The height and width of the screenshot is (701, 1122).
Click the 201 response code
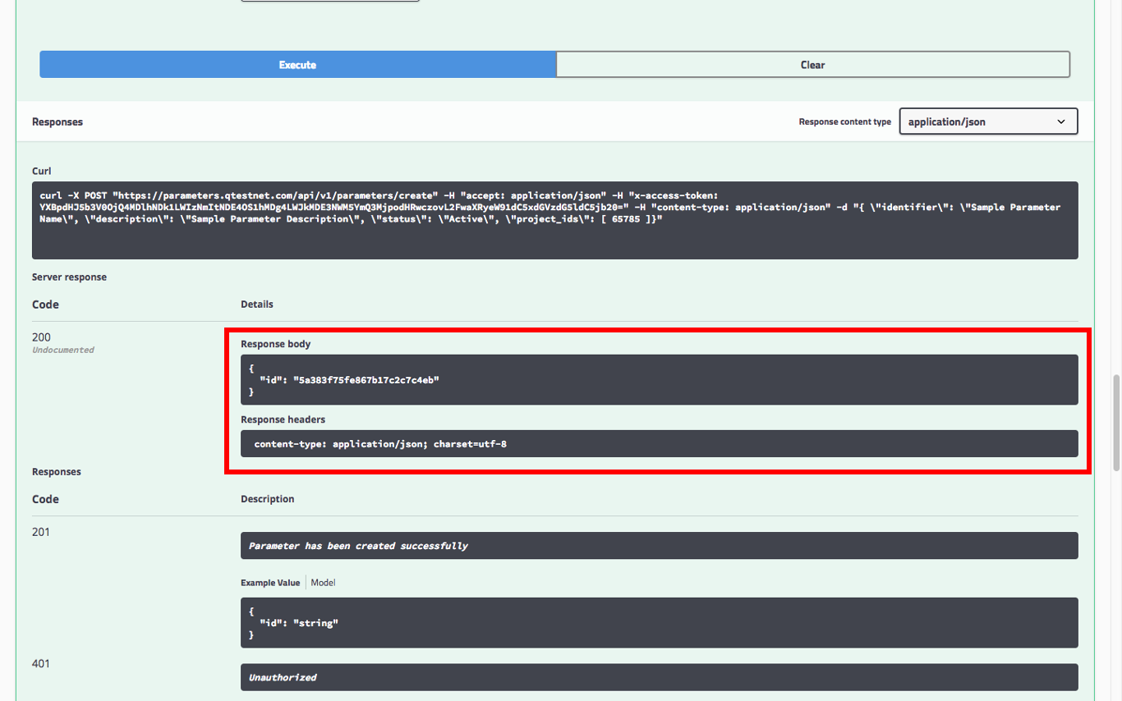pos(41,532)
